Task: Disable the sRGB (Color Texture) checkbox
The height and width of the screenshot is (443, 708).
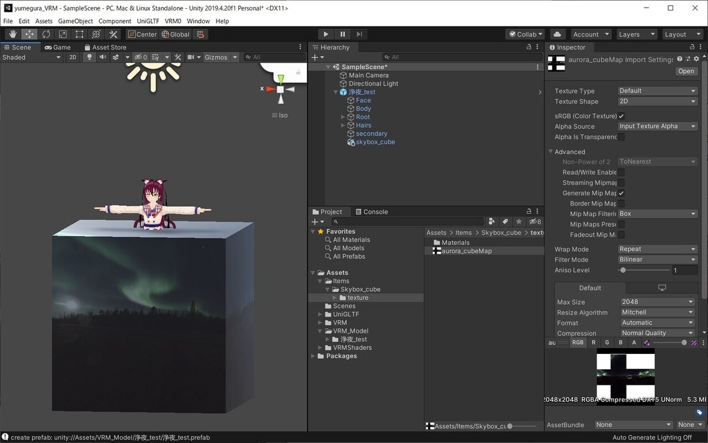Action: point(621,116)
